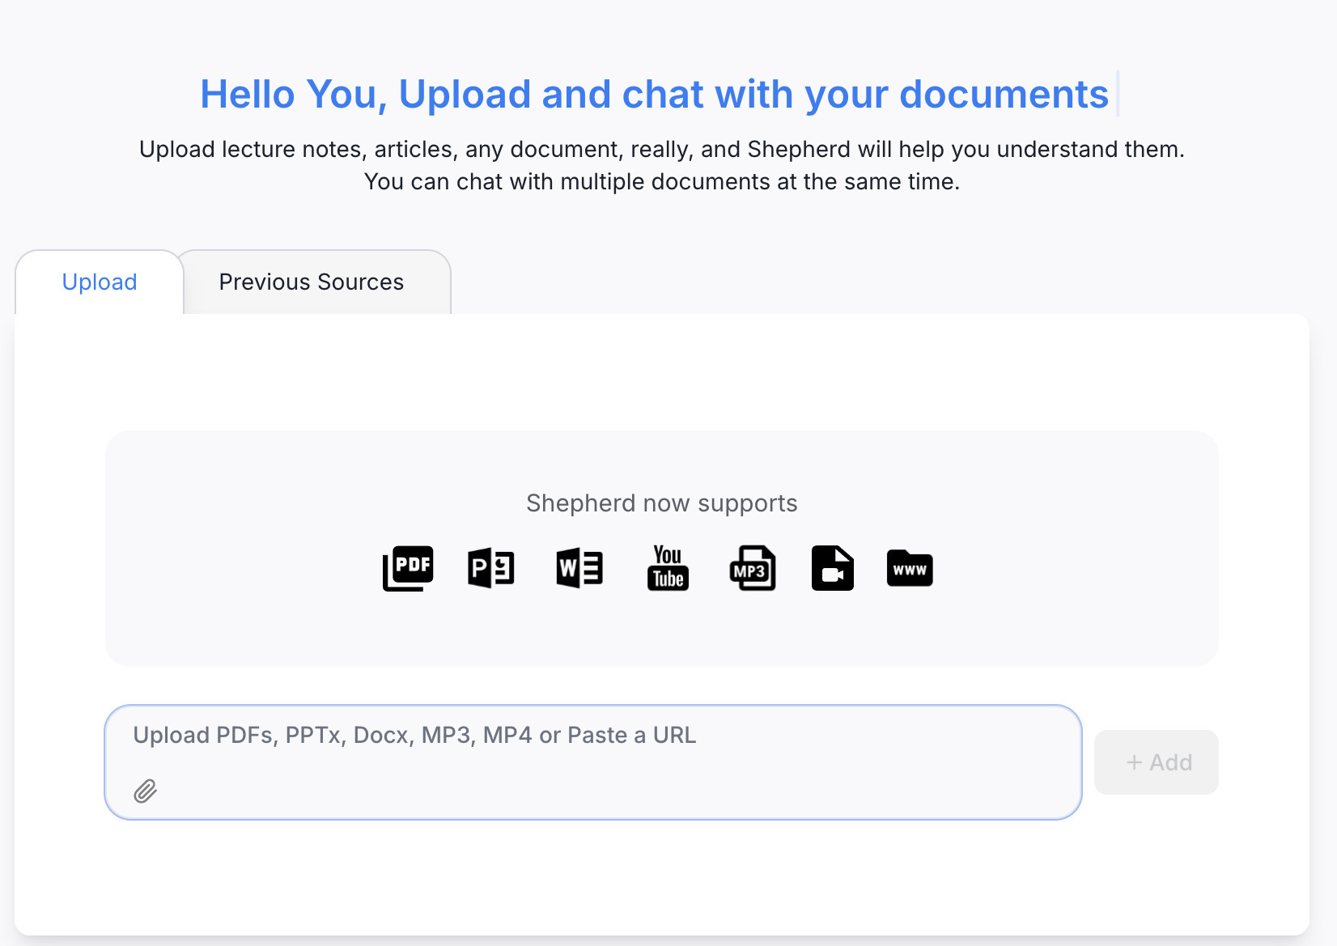The width and height of the screenshot is (1337, 946).
Task: Click the PowerPoint file type icon
Action: 491,568
